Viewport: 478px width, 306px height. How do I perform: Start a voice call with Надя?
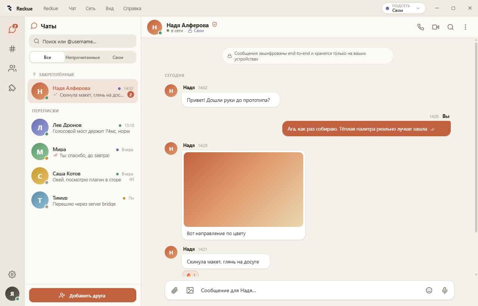(x=420, y=27)
